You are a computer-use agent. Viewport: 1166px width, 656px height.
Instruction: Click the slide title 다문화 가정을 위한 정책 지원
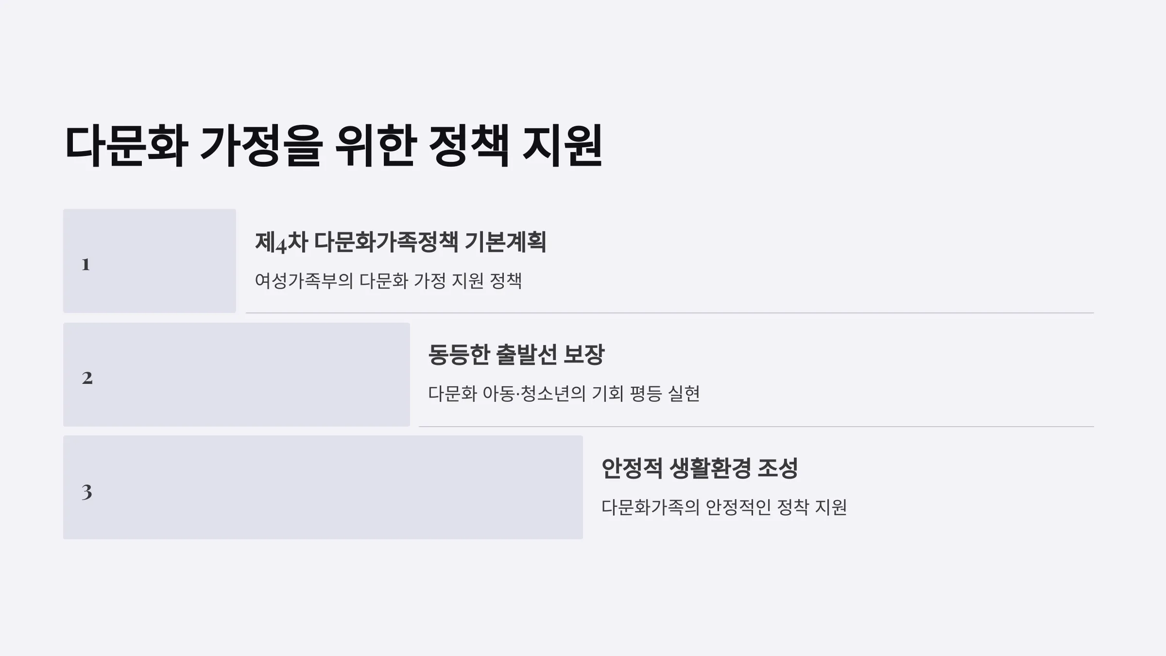[333, 146]
